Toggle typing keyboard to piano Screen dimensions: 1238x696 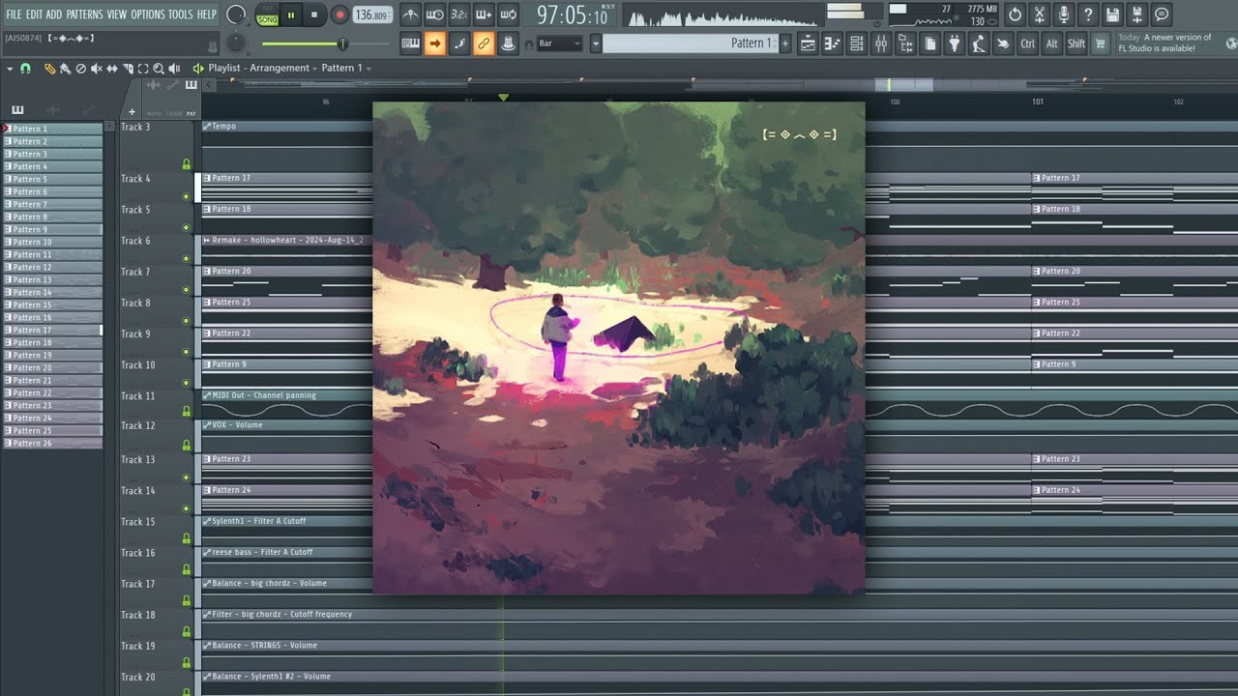410,43
